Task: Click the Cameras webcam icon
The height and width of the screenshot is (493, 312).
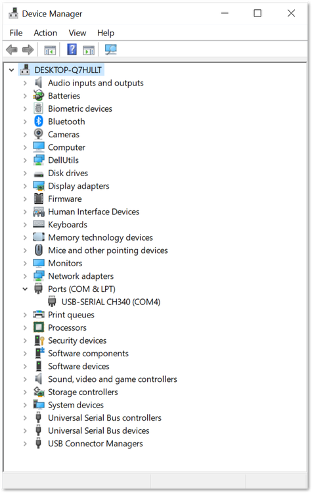Action: pyautogui.click(x=38, y=134)
